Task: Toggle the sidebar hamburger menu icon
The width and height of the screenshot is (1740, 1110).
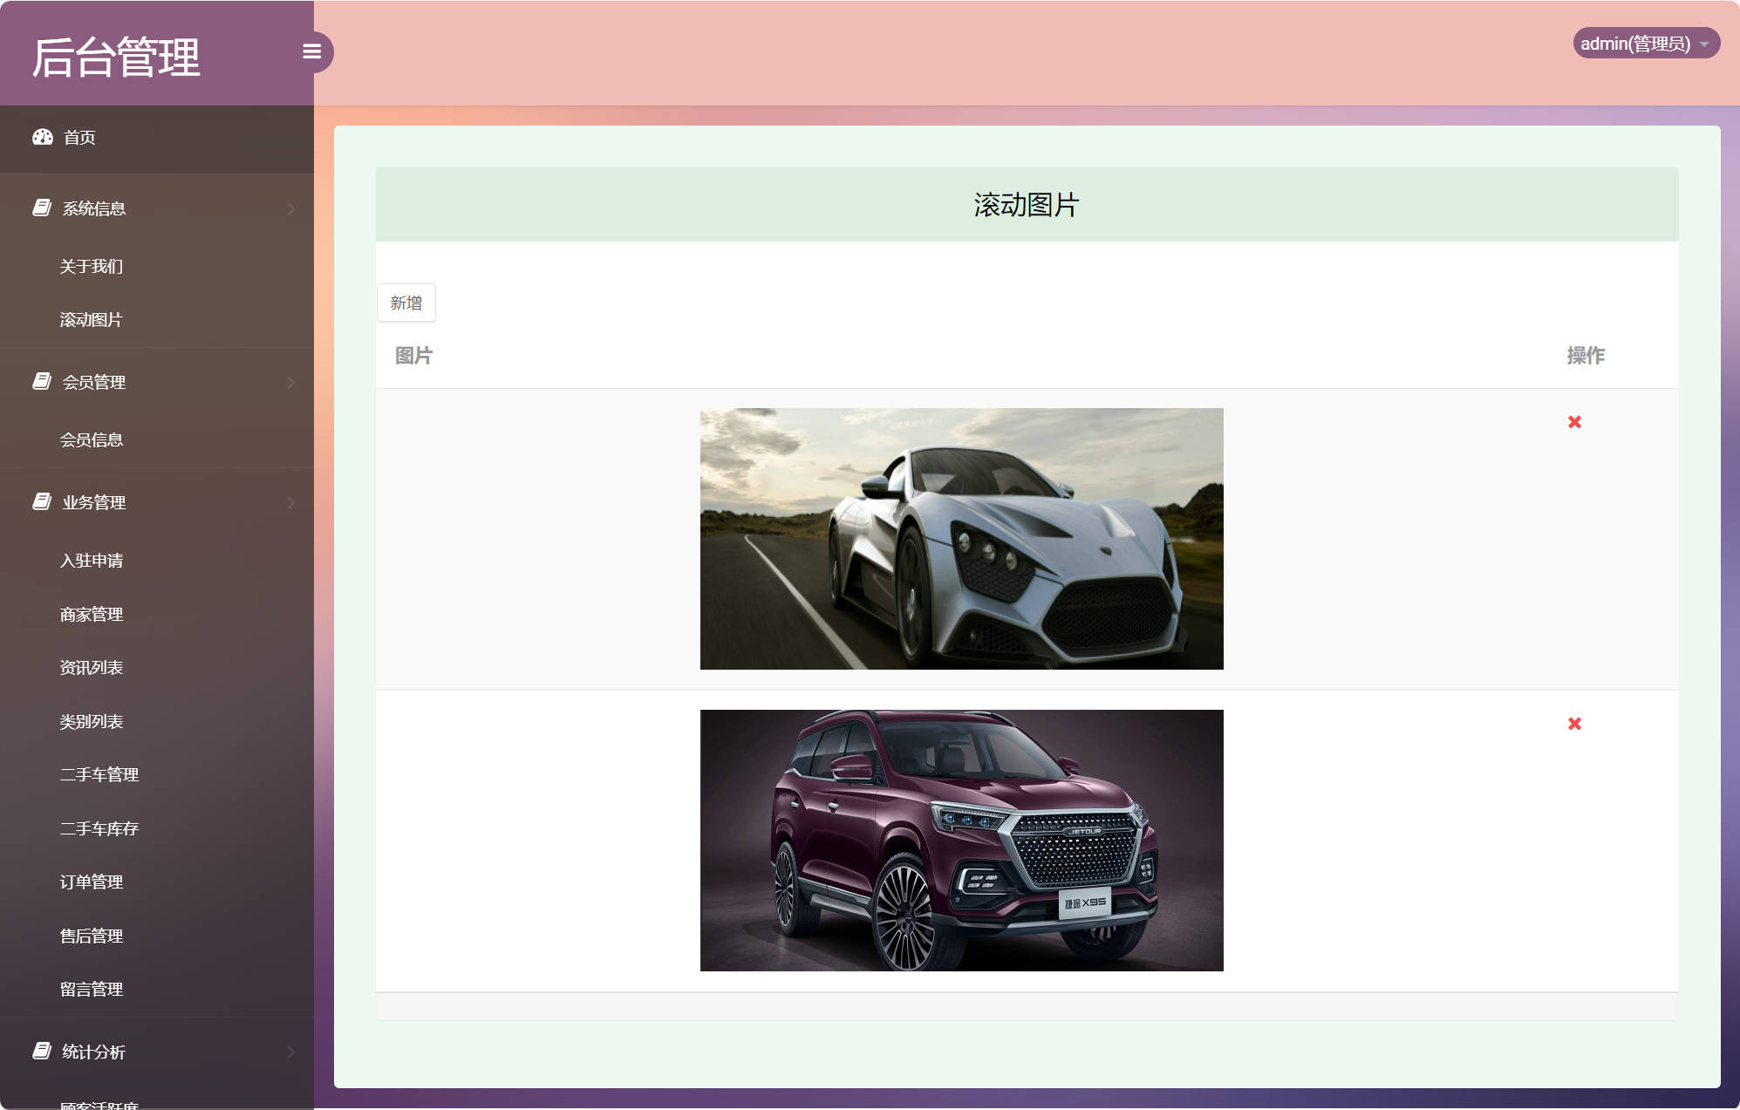Action: click(311, 52)
